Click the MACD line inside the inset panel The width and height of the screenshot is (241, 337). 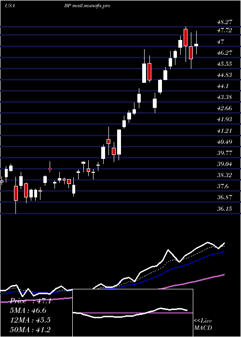click(x=130, y=313)
